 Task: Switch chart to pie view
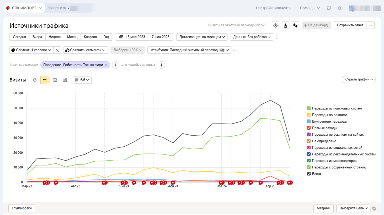pyautogui.click(x=35, y=80)
